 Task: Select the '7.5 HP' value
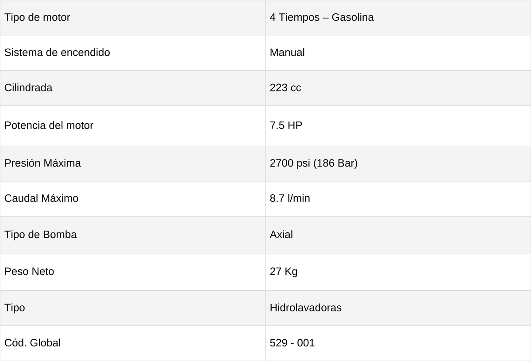pos(286,125)
